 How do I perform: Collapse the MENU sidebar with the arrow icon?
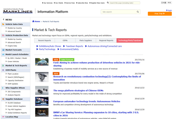coord(4,19)
